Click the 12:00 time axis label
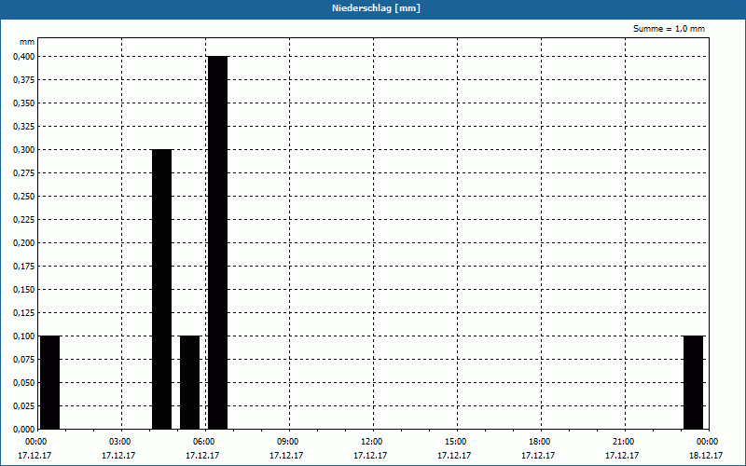Viewport: 746px width, 466px height. (371, 442)
